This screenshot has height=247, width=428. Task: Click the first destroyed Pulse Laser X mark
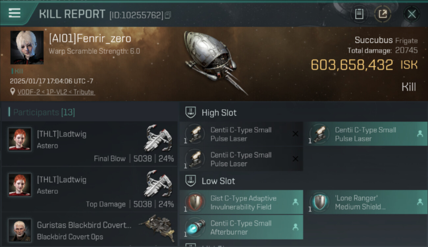295,134
